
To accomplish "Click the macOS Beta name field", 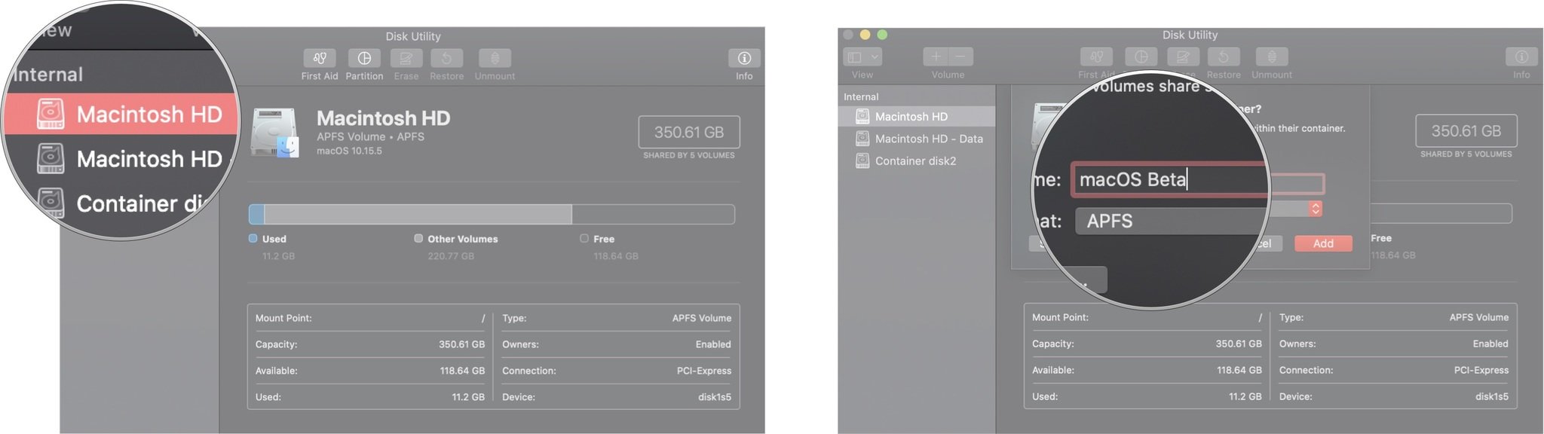I will point(1169,179).
